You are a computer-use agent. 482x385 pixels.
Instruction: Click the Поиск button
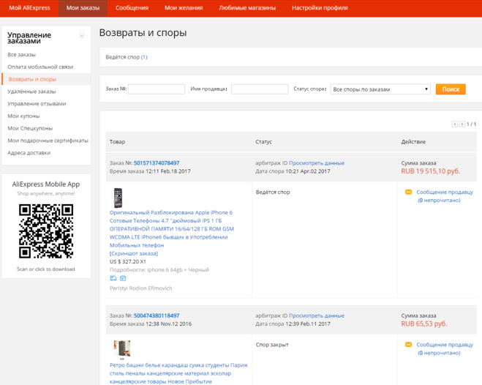[x=451, y=89]
